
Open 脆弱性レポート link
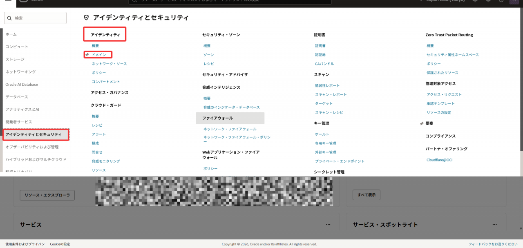[327, 86]
